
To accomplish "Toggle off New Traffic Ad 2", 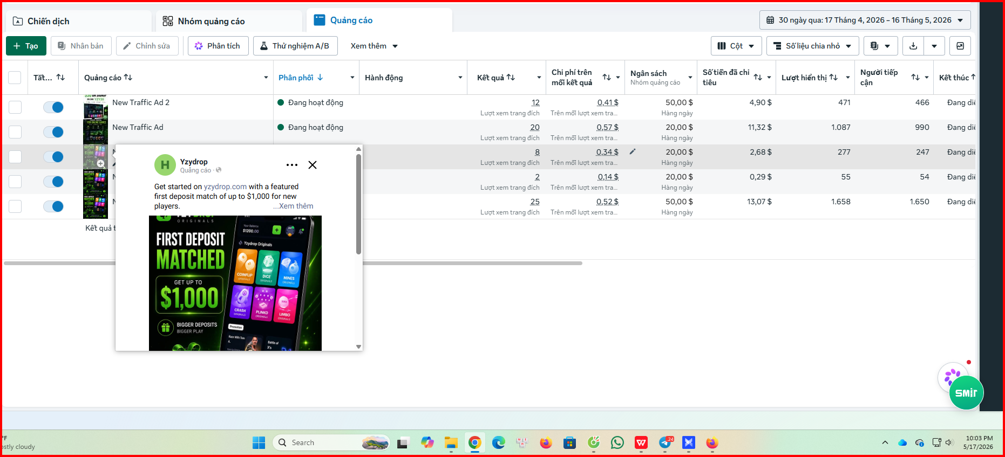I will pos(53,107).
